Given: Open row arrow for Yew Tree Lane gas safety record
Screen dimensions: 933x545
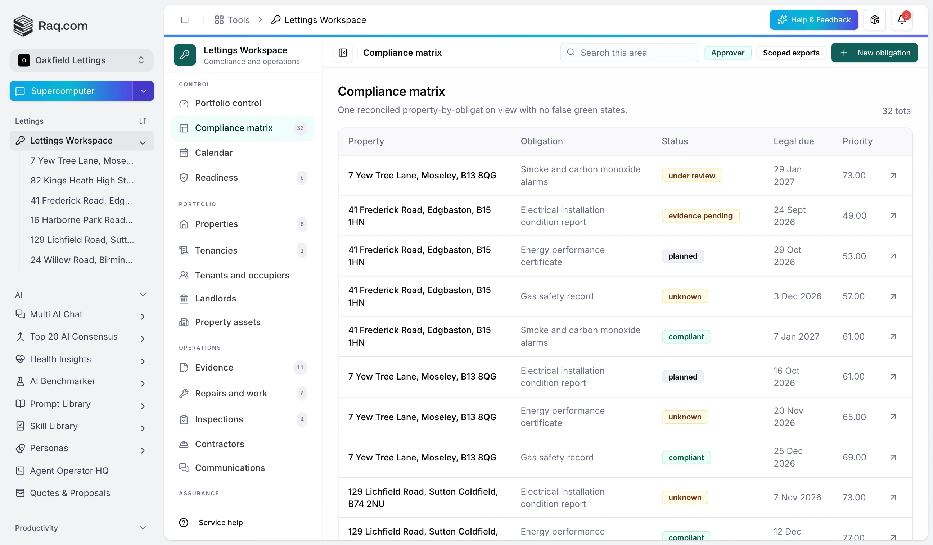Looking at the screenshot, I should pyautogui.click(x=893, y=457).
